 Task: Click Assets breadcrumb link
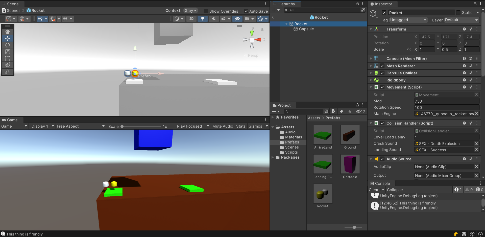314,118
